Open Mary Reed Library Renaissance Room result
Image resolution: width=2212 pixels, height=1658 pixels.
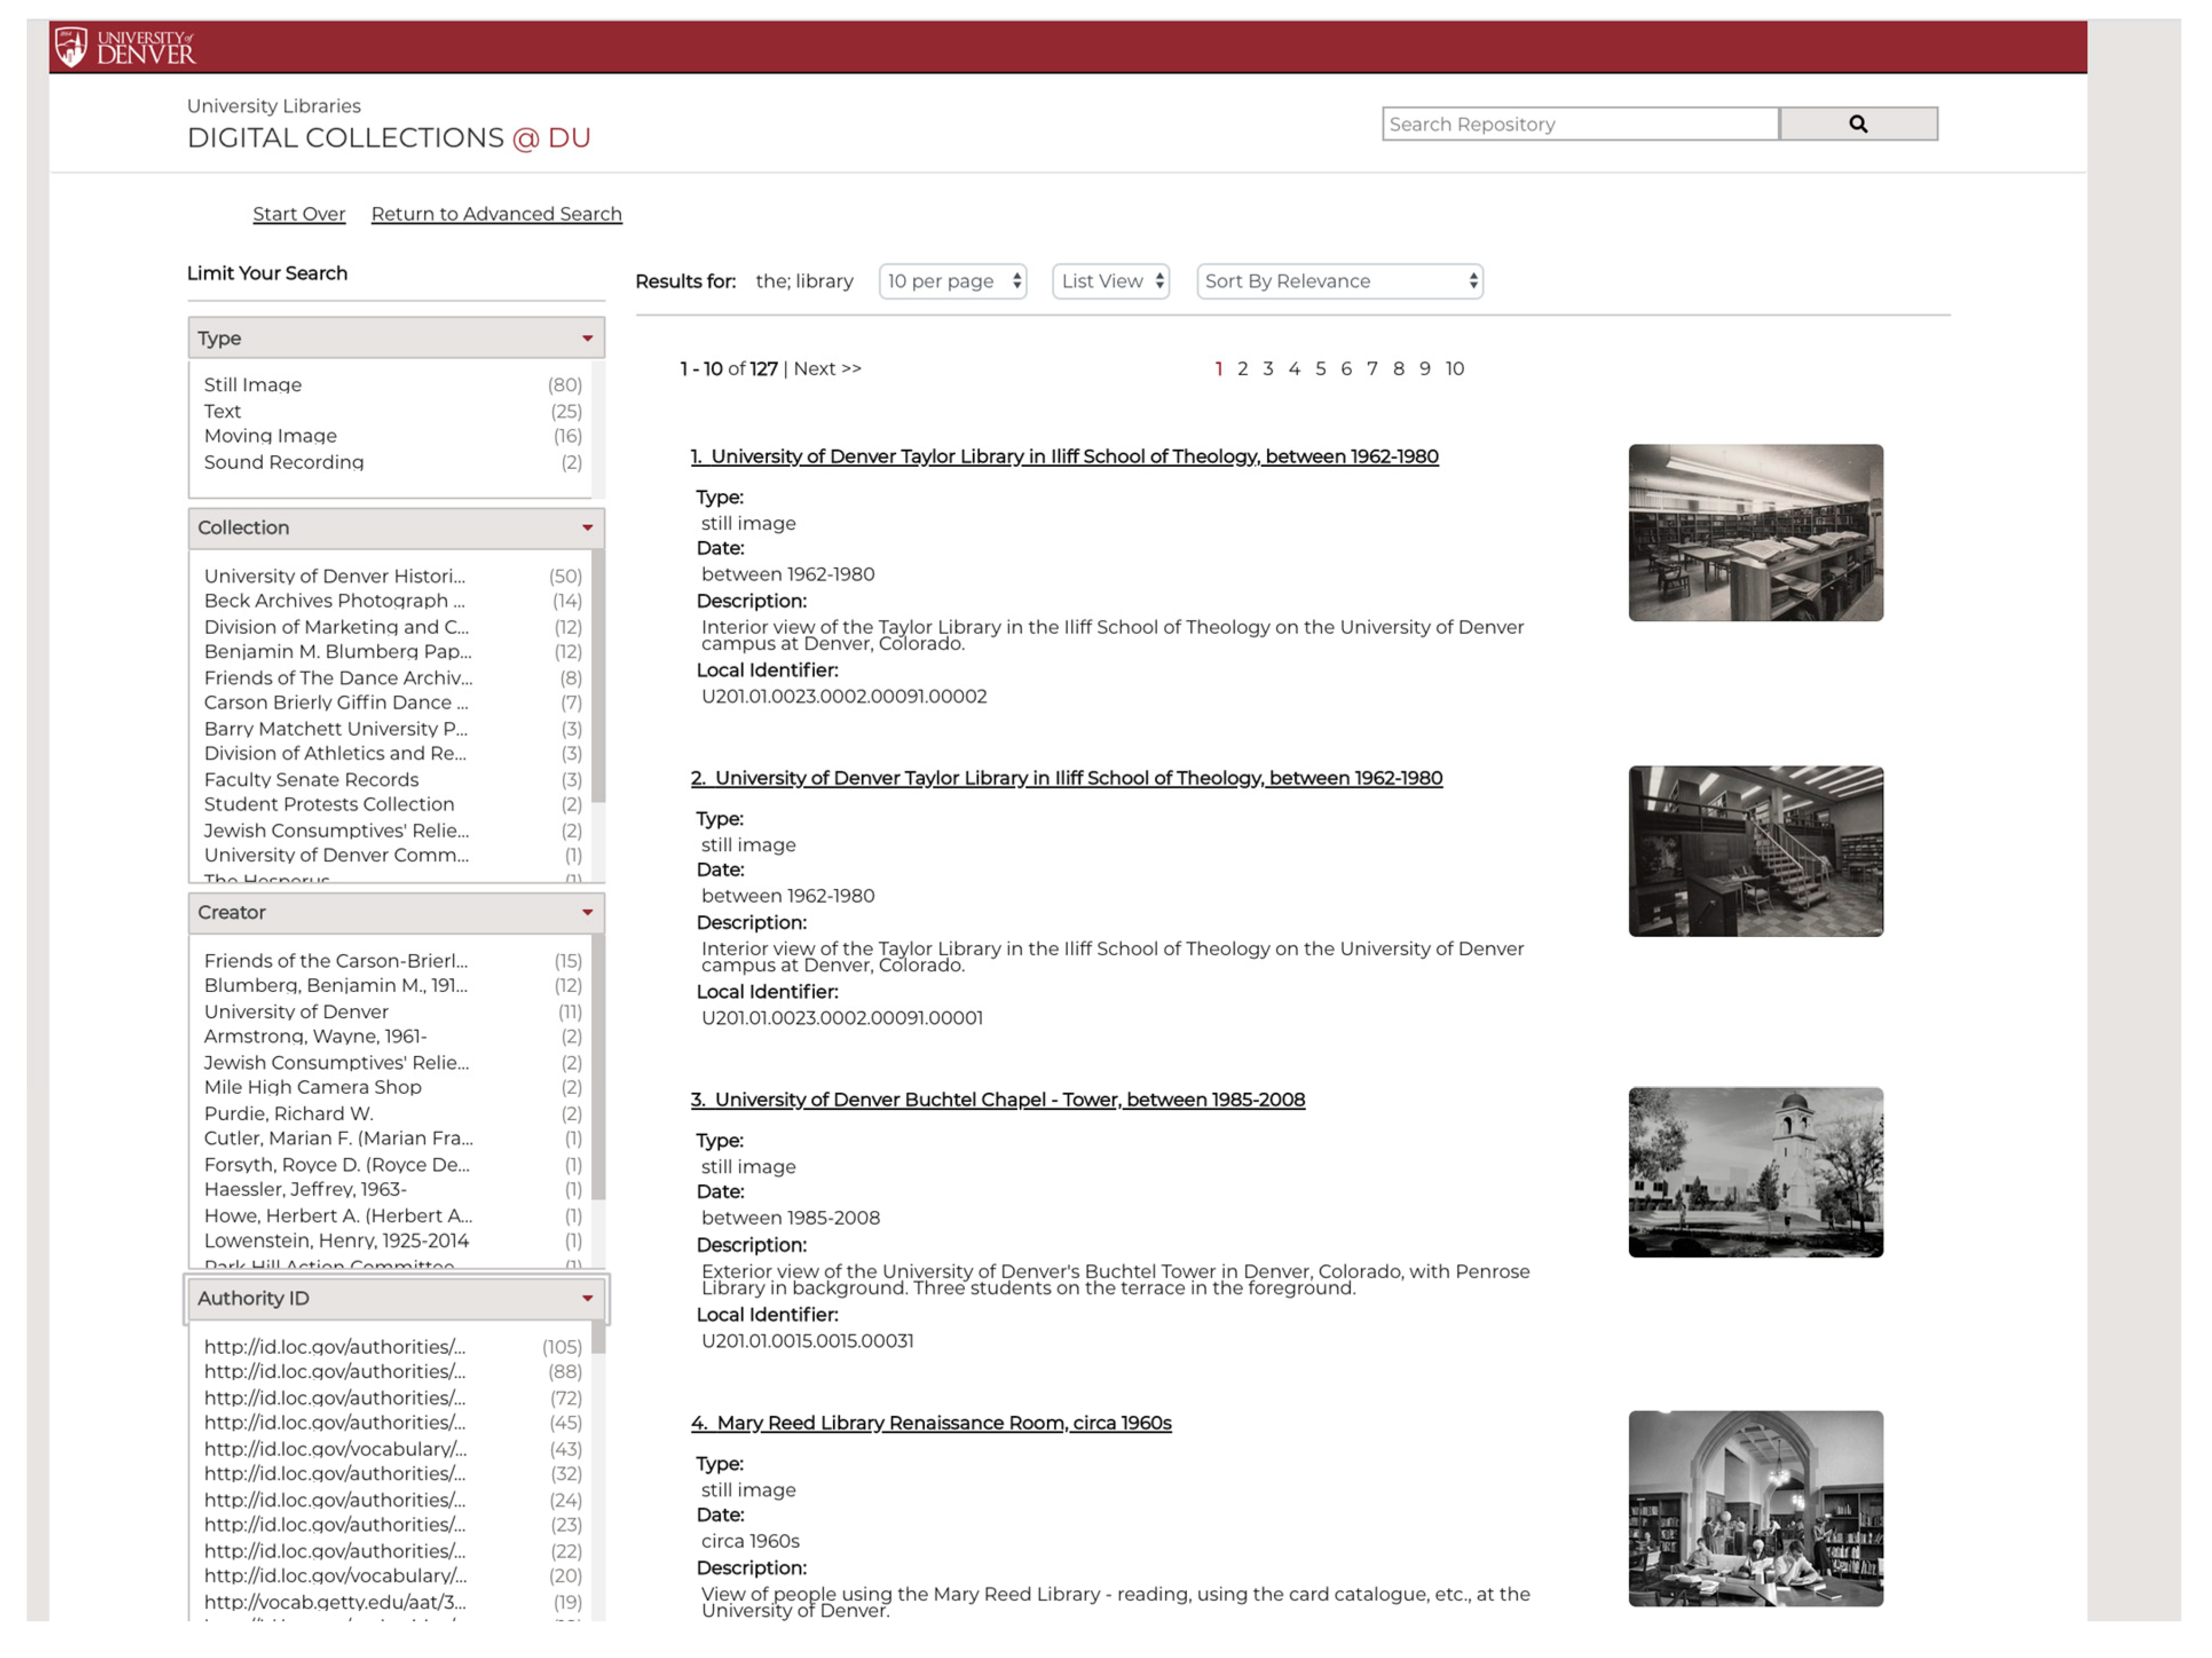(943, 1423)
